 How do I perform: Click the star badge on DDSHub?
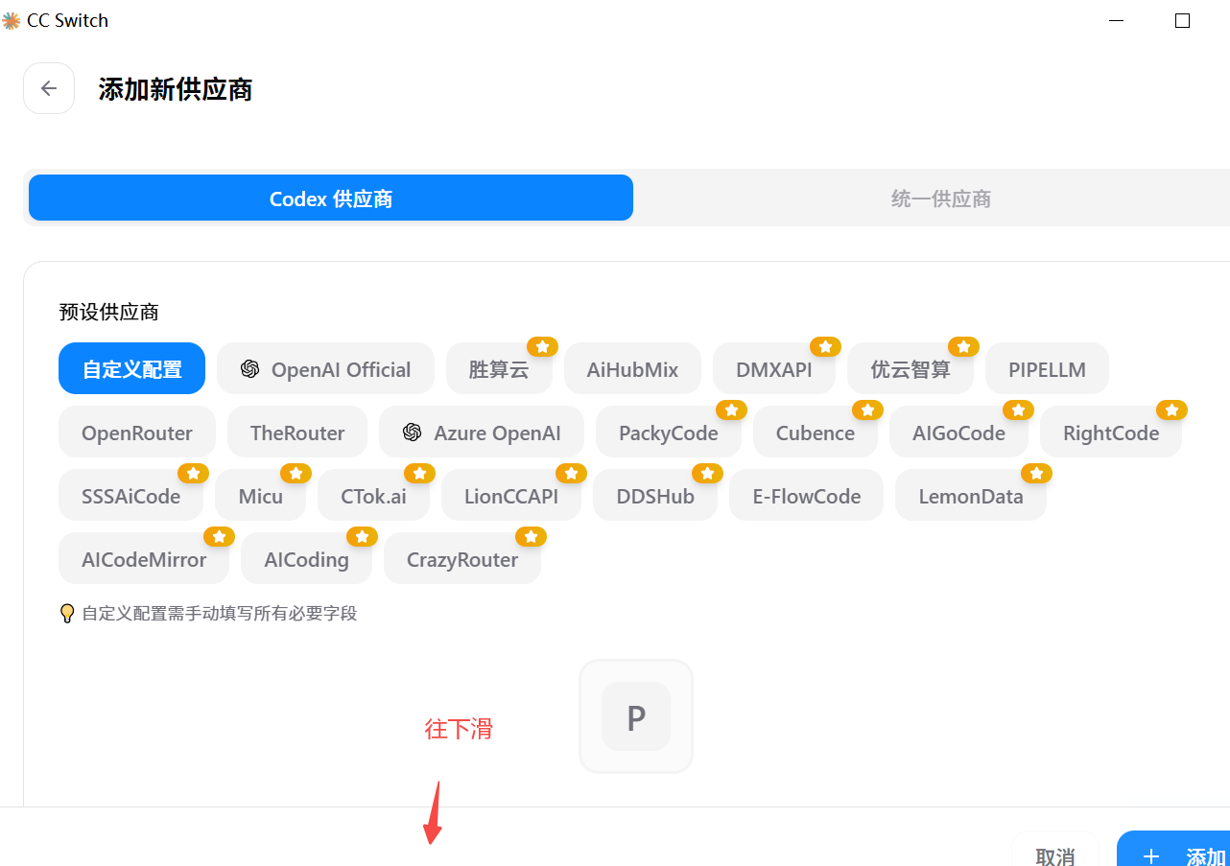[707, 473]
